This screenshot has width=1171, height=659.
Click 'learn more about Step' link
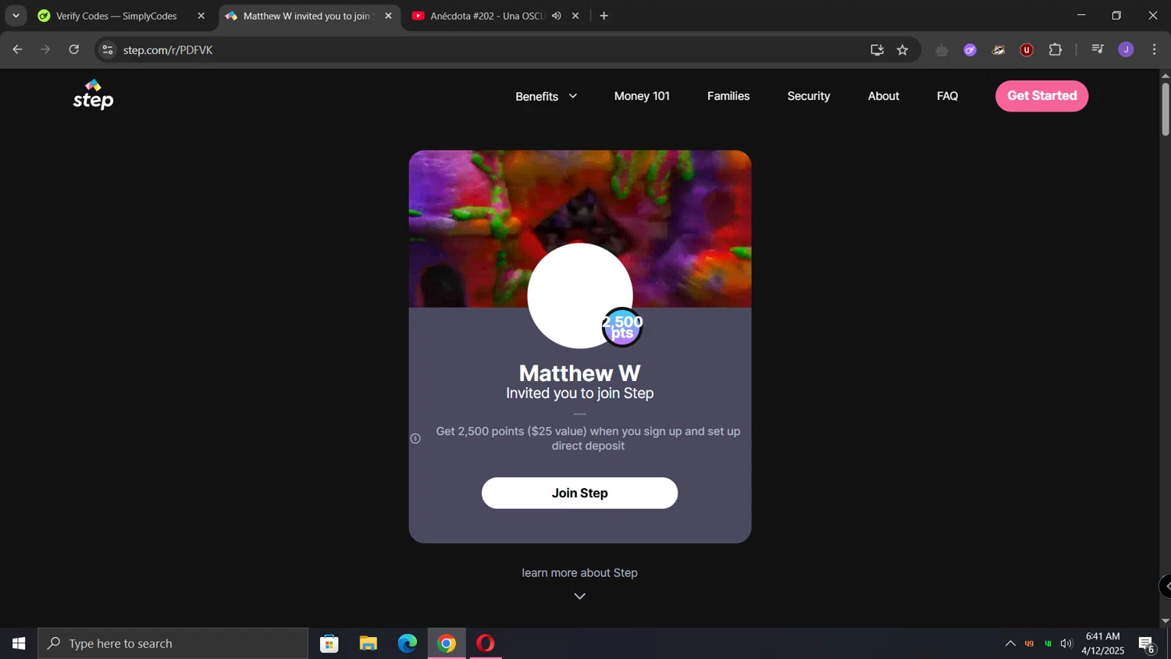click(x=579, y=572)
